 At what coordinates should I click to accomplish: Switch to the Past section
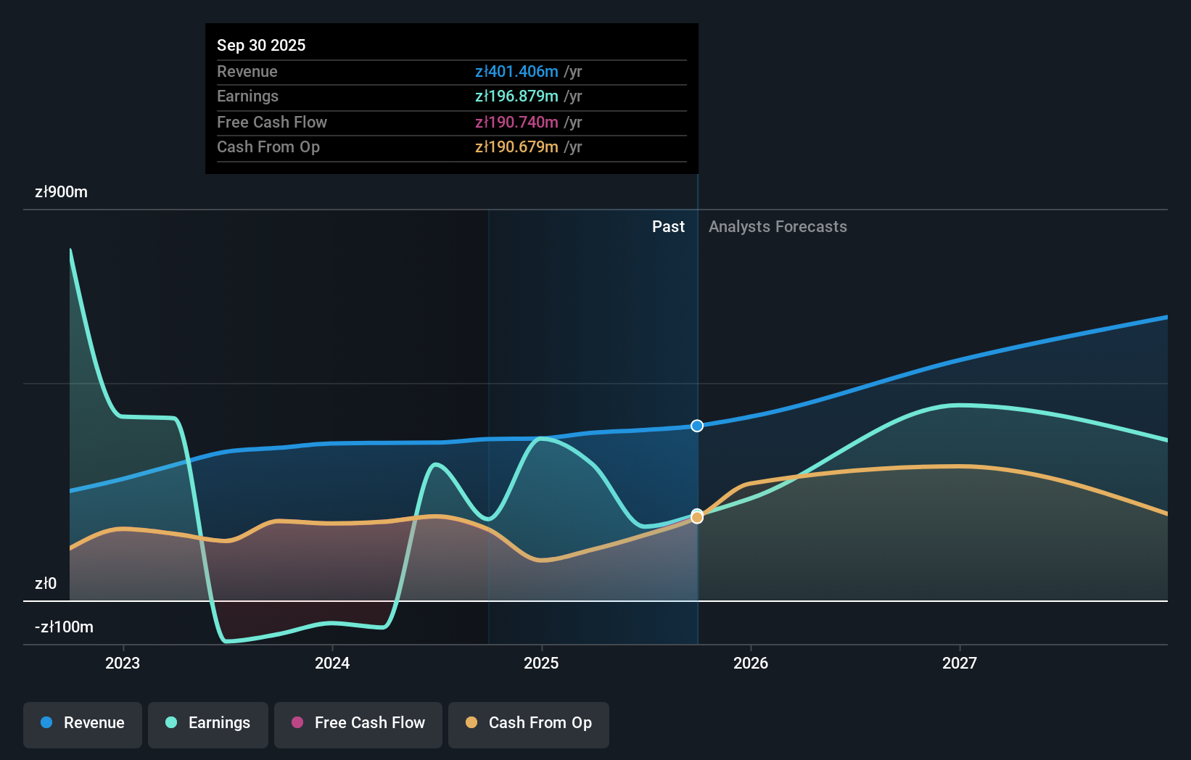[x=668, y=226]
